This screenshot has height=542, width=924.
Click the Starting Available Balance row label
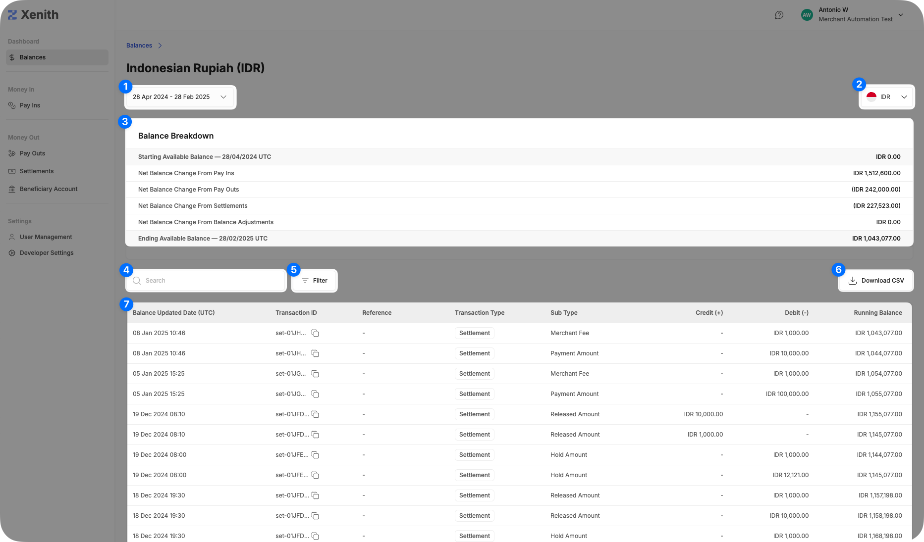click(205, 157)
